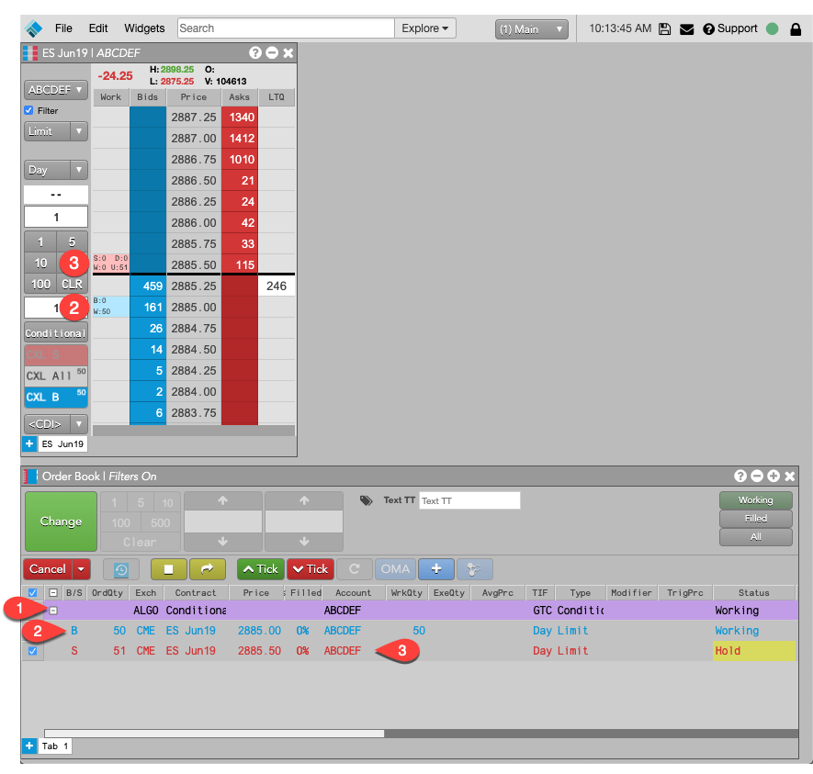Screen dimensions: 813x774
Task: Click the green connection status dot
Action: 772,28
